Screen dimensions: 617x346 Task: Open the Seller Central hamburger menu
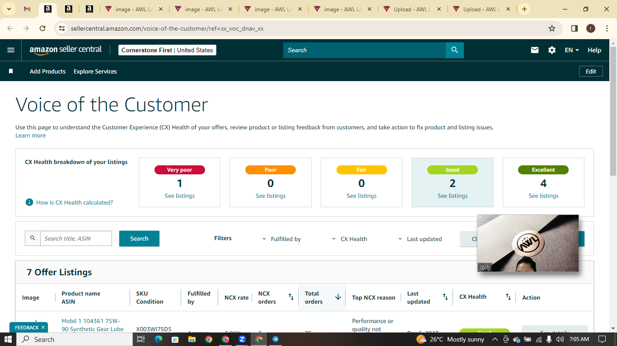coord(11,50)
